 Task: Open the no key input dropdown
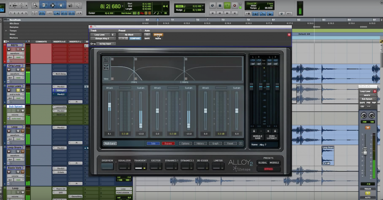(106, 44)
